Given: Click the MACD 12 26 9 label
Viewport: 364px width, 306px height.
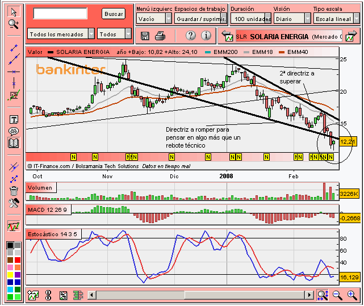Looking at the screenshot, I should (x=47, y=210).
